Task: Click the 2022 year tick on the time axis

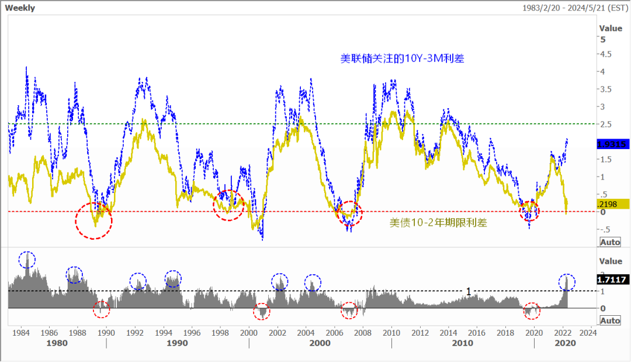Action: pyautogui.click(x=563, y=333)
